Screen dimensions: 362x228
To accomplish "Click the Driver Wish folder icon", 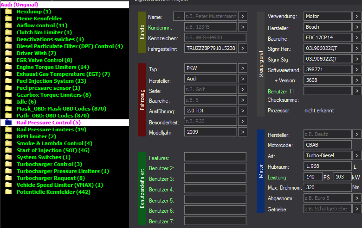I will [x=8, y=53].
